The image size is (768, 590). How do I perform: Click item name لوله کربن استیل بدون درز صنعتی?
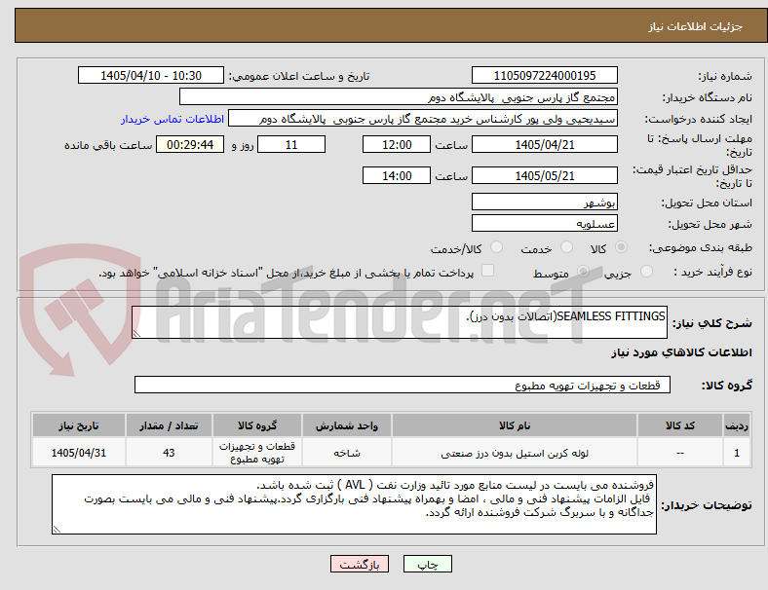[515, 453]
